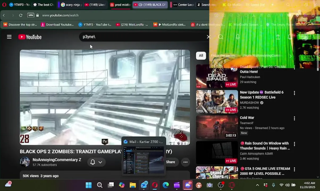Open Windows Start button

[89, 185]
